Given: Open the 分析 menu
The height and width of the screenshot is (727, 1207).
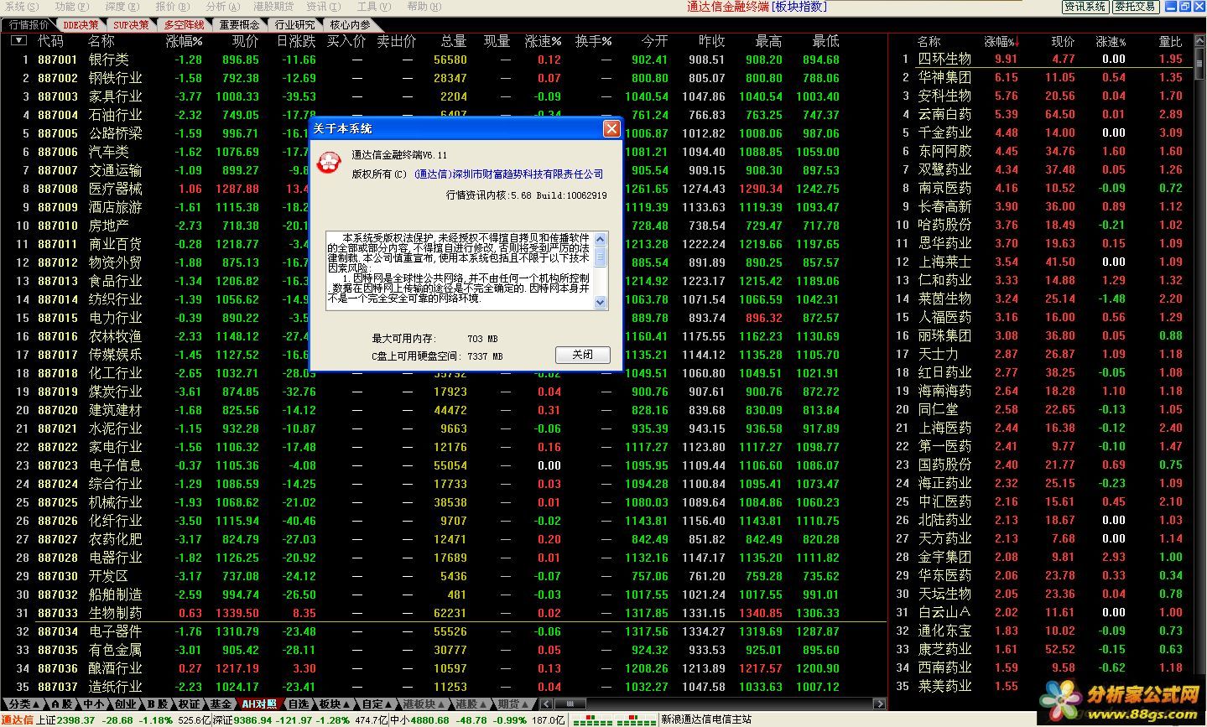Looking at the screenshot, I should click(221, 6).
